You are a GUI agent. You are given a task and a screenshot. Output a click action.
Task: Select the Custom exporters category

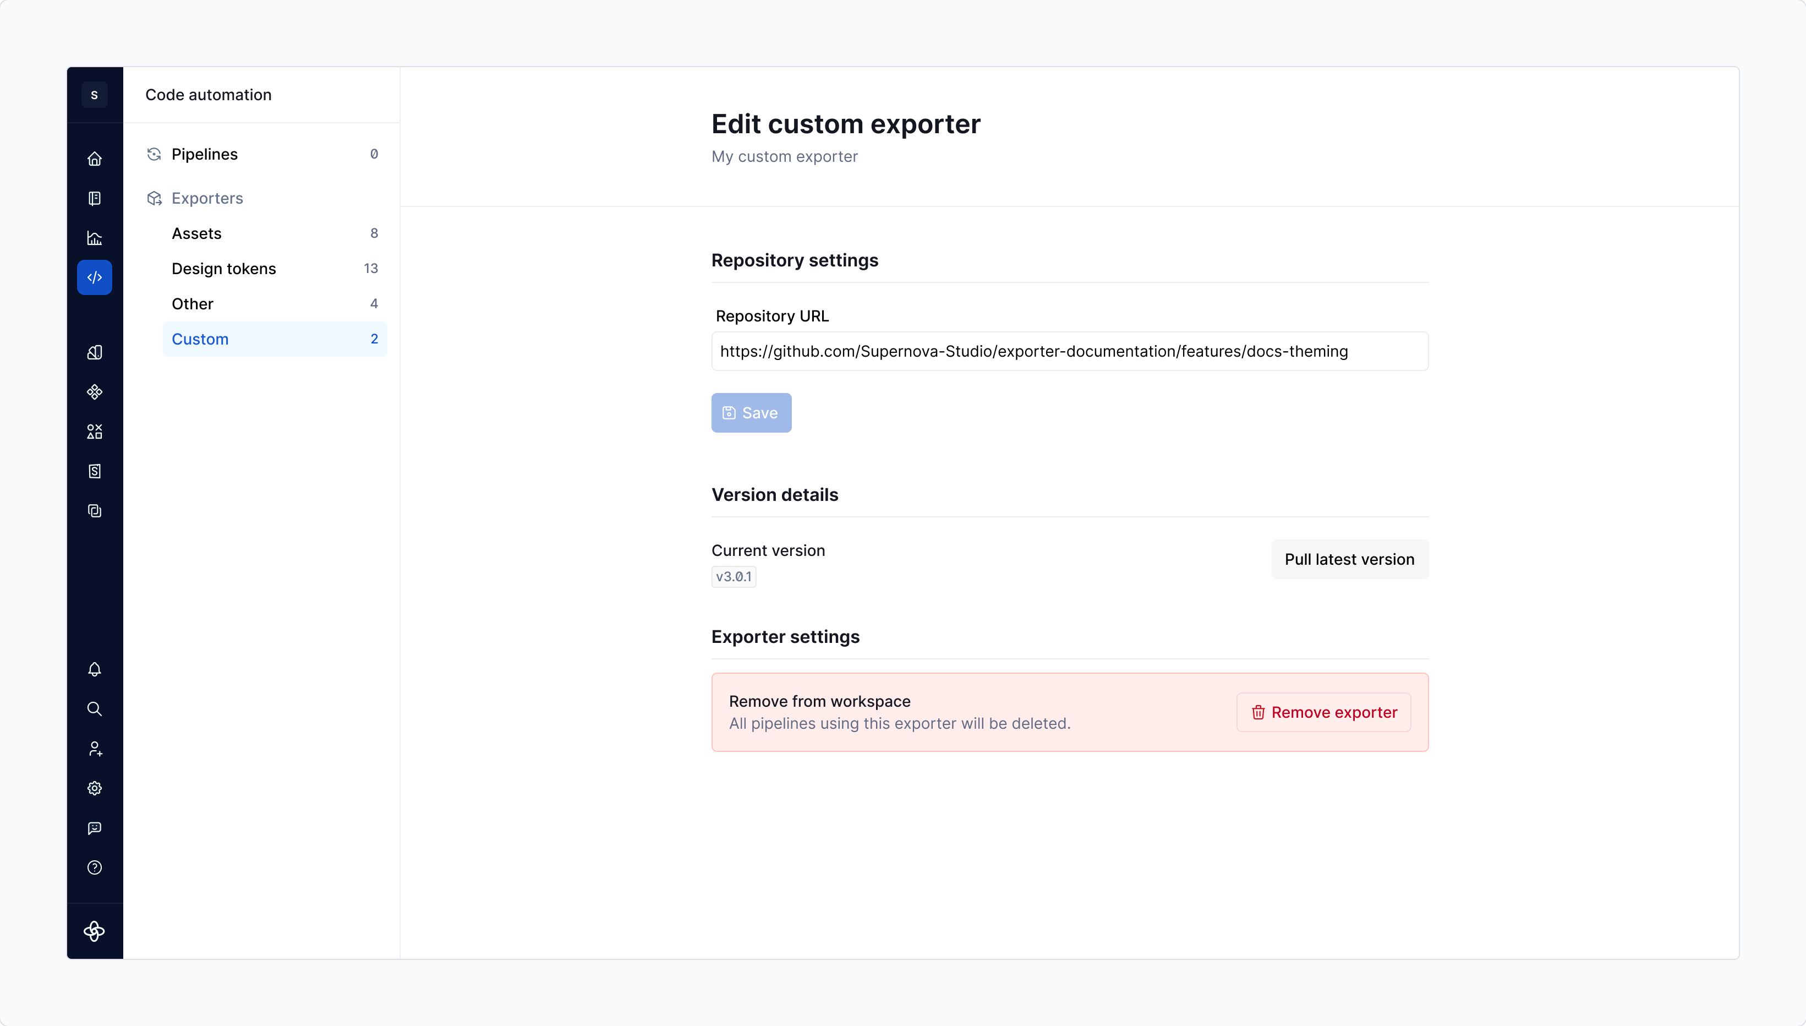(200, 339)
